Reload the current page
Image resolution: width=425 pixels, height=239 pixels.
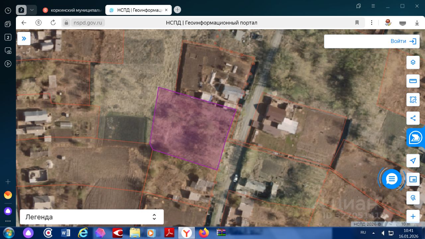pyautogui.click(x=53, y=23)
